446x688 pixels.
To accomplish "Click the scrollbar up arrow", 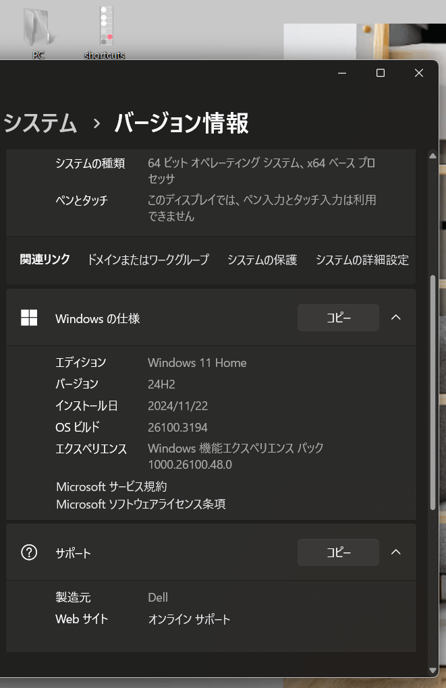I will point(433,156).
